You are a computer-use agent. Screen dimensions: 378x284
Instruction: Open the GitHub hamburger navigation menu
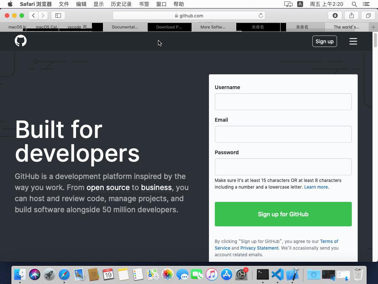coord(353,41)
